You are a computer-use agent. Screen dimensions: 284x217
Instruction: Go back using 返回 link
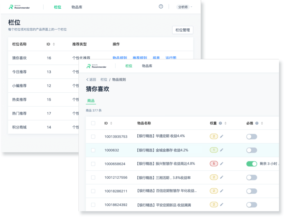[91, 80]
